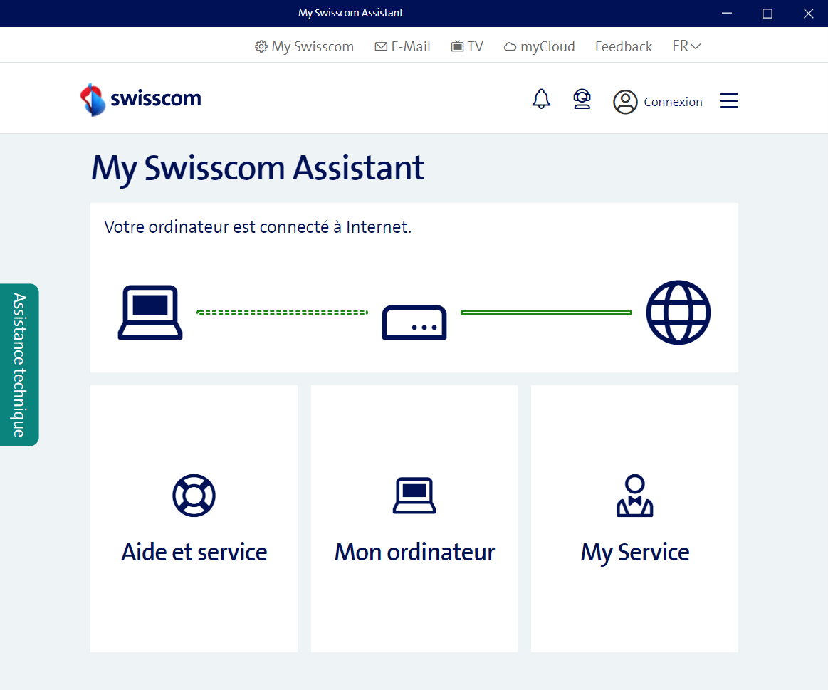This screenshot has height=690, width=828.
Task: Open the hamburger menu
Action: (x=728, y=100)
